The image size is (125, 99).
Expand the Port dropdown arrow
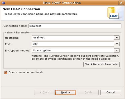click(117, 44)
